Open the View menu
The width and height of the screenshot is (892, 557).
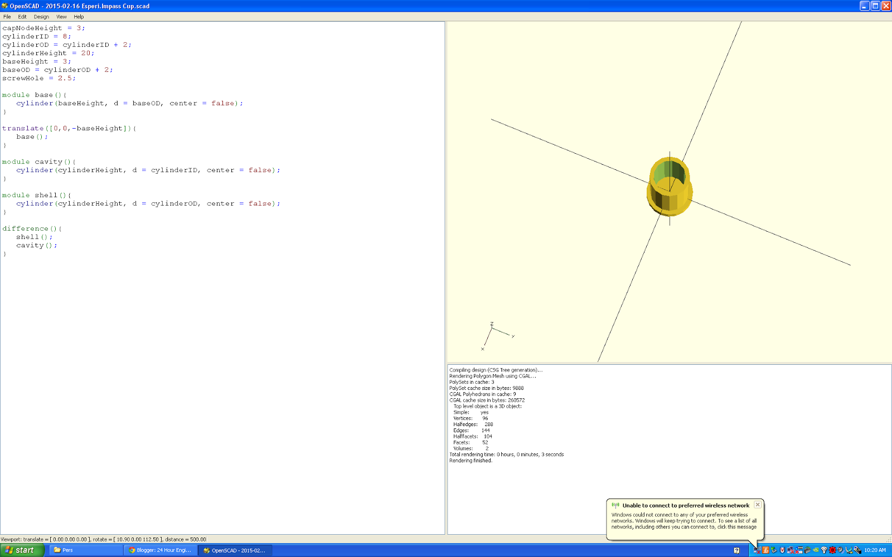(x=61, y=17)
